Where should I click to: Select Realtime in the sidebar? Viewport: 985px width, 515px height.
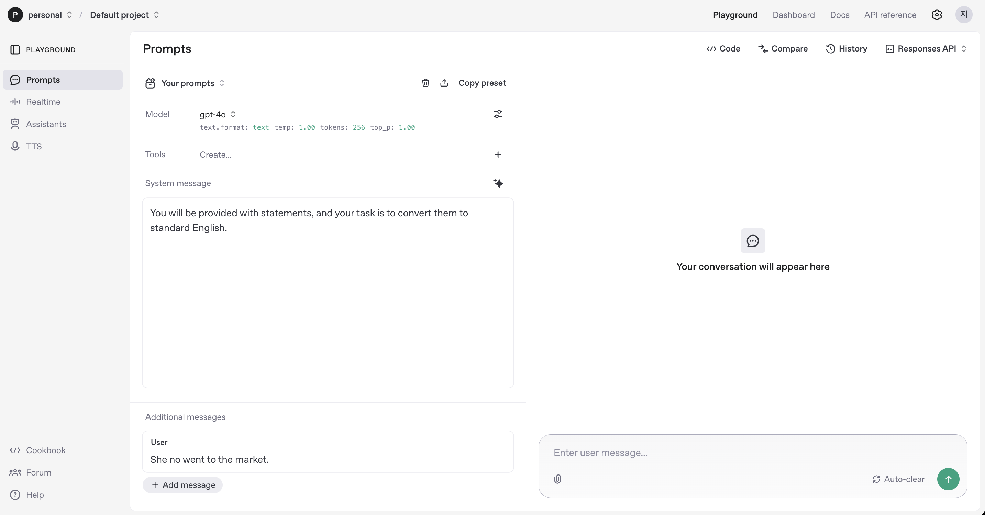pos(43,102)
